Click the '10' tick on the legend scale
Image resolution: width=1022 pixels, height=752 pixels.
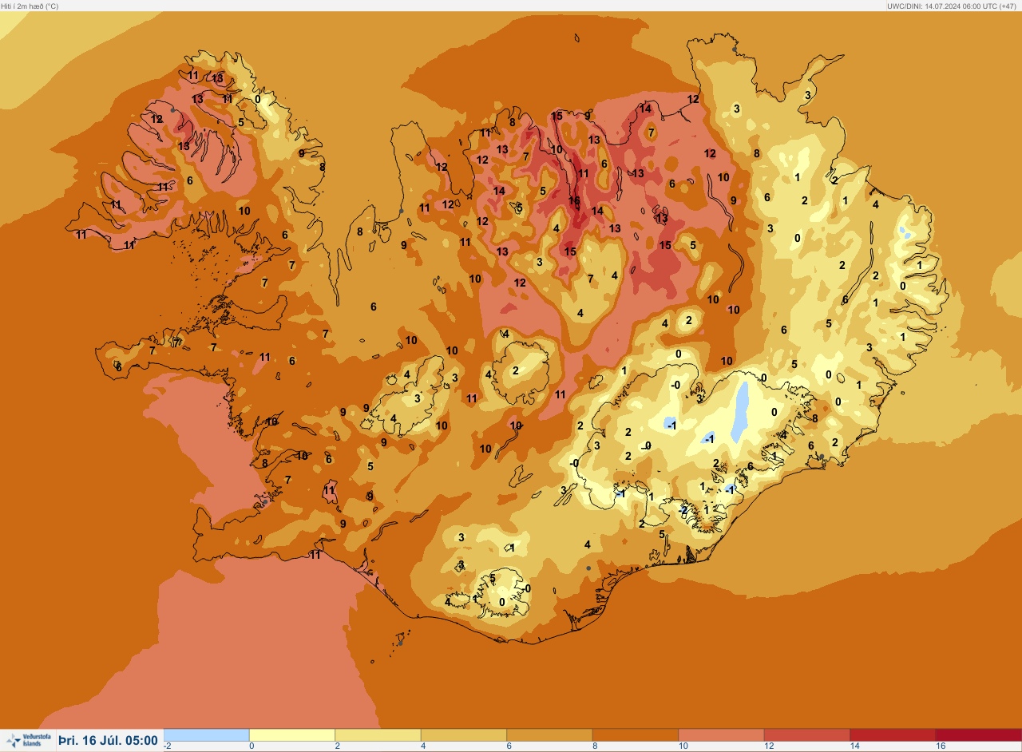(x=683, y=746)
